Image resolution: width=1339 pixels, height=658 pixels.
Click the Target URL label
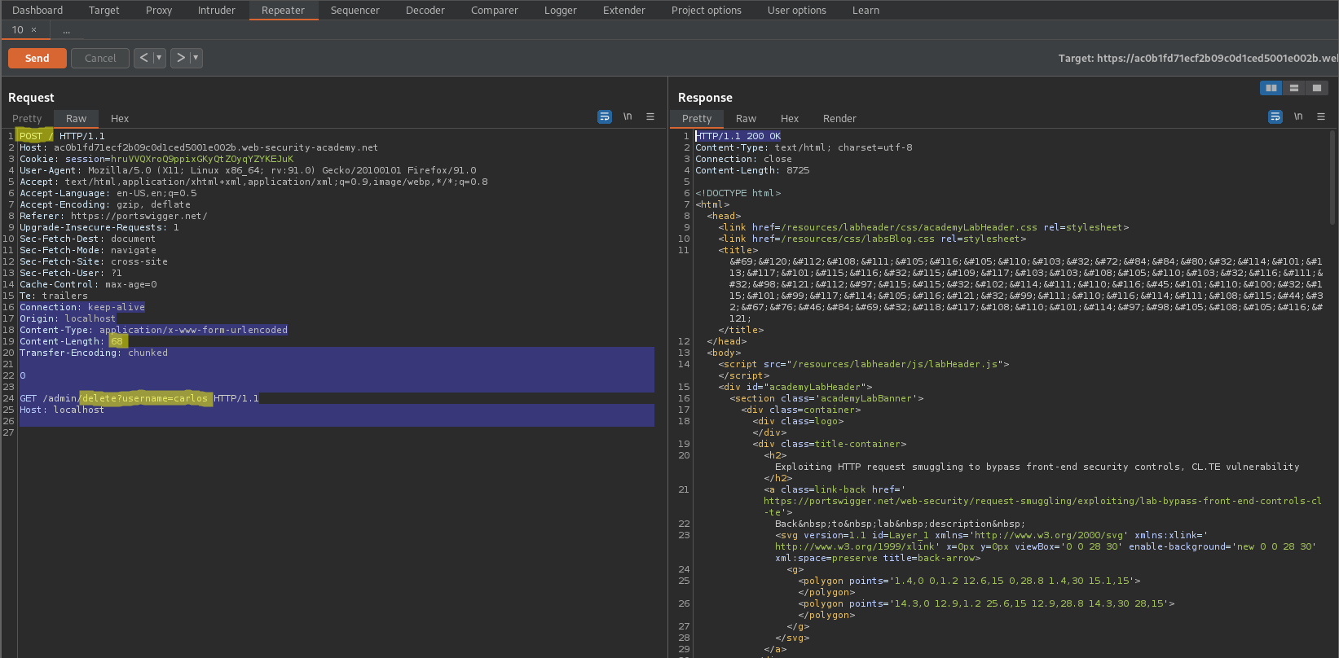[x=1198, y=58]
